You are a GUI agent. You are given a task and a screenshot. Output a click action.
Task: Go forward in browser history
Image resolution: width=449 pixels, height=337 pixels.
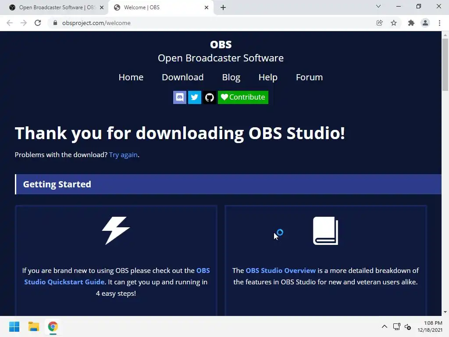click(24, 23)
